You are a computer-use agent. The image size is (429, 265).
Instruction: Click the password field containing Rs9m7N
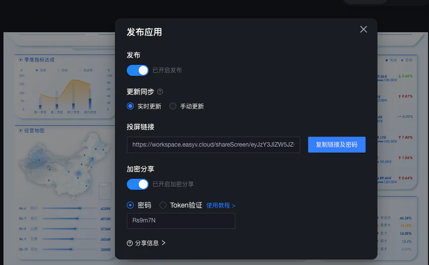[x=181, y=221]
